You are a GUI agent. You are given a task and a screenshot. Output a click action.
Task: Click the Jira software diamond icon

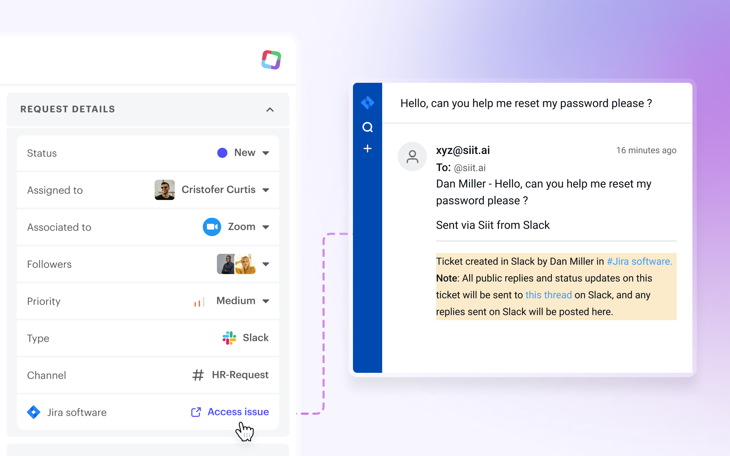tap(34, 412)
